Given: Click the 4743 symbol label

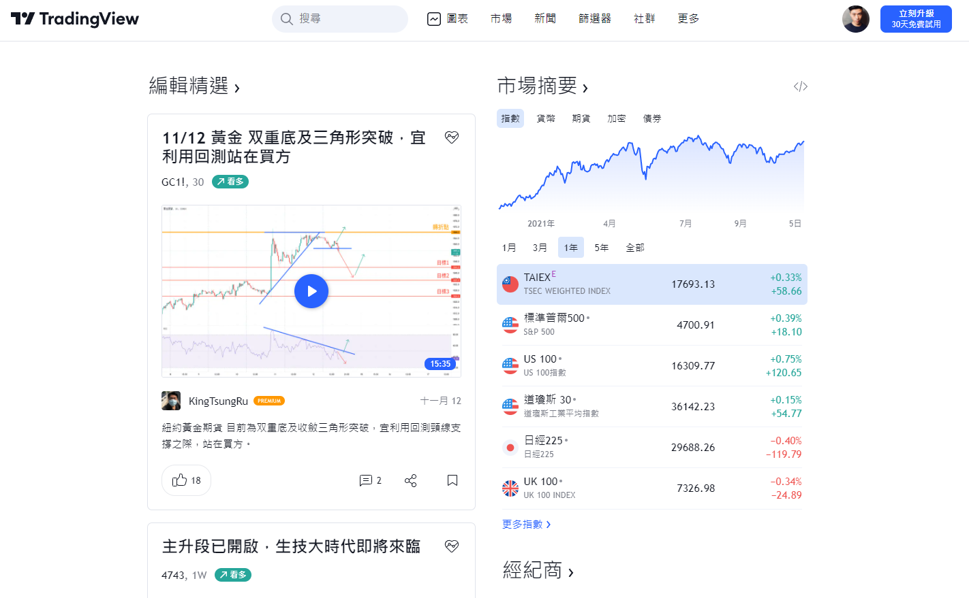Looking at the screenshot, I should click(173, 575).
